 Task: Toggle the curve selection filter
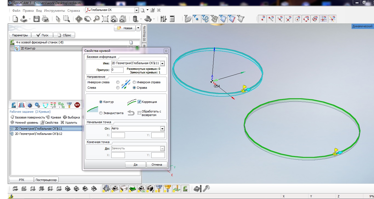[205, 19]
